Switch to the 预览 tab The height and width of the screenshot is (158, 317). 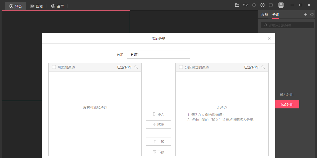tap(16, 6)
